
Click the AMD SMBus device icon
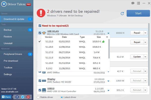point(44,72)
